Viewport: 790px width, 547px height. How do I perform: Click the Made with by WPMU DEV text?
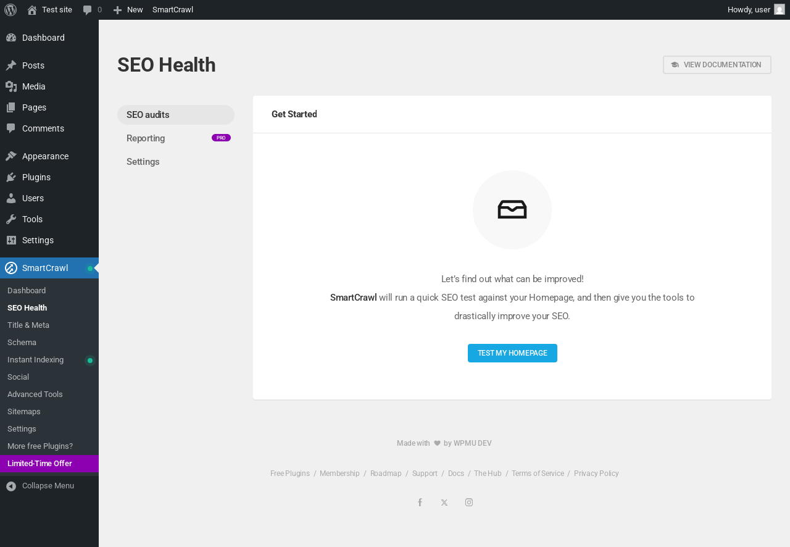(444, 443)
